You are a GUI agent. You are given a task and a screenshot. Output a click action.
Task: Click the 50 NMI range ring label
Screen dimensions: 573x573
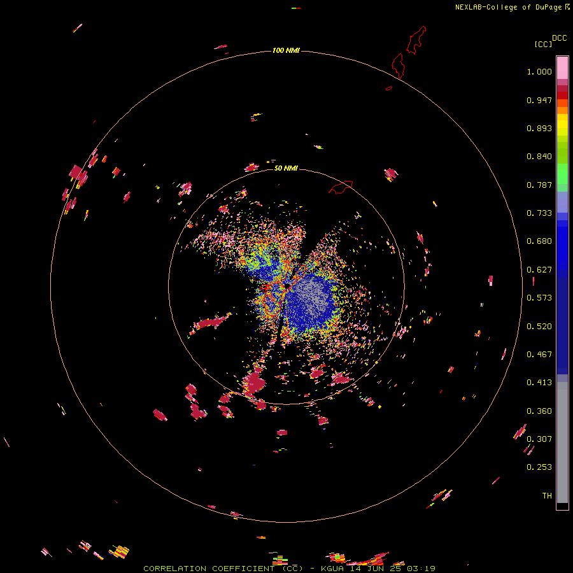(286, 168)
